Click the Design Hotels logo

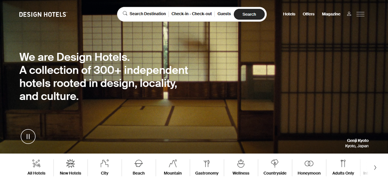tap(43, 14)
